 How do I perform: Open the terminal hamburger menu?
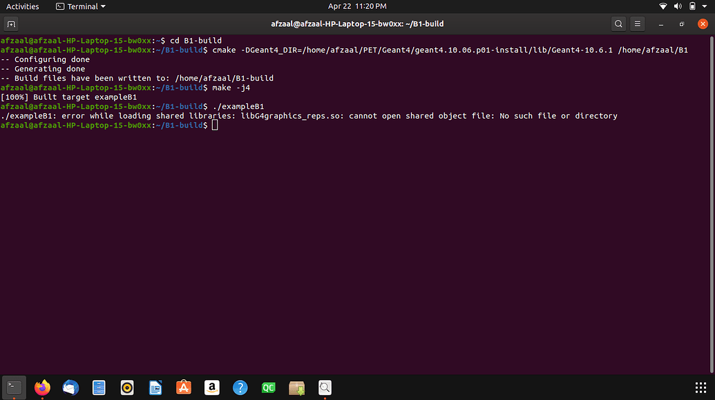(638, 24)
